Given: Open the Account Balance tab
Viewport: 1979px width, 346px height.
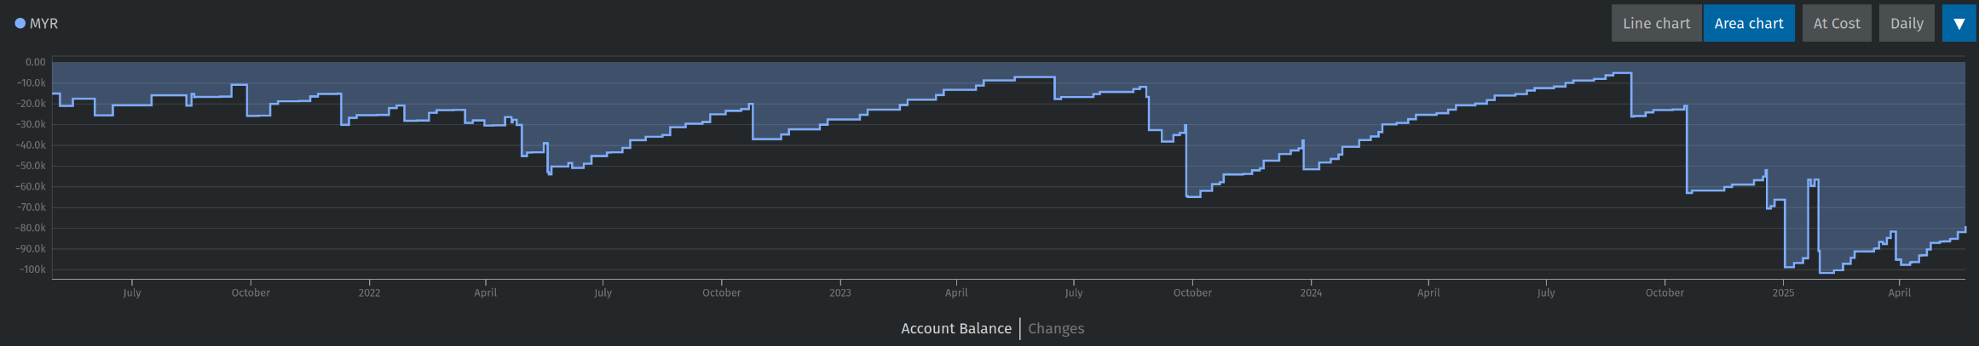Looking at the screenshot, I should 956,329.
